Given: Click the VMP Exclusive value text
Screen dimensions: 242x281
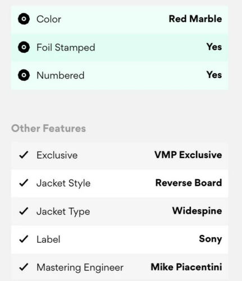Looking at the screenshot, I should pyautogui.click(x=188, y=155).
